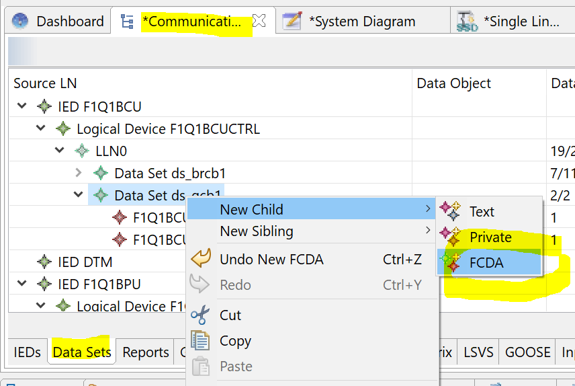Select the IED DTM tree item
Viewport: 575px width, 386px height.
[x=85, y=262]
